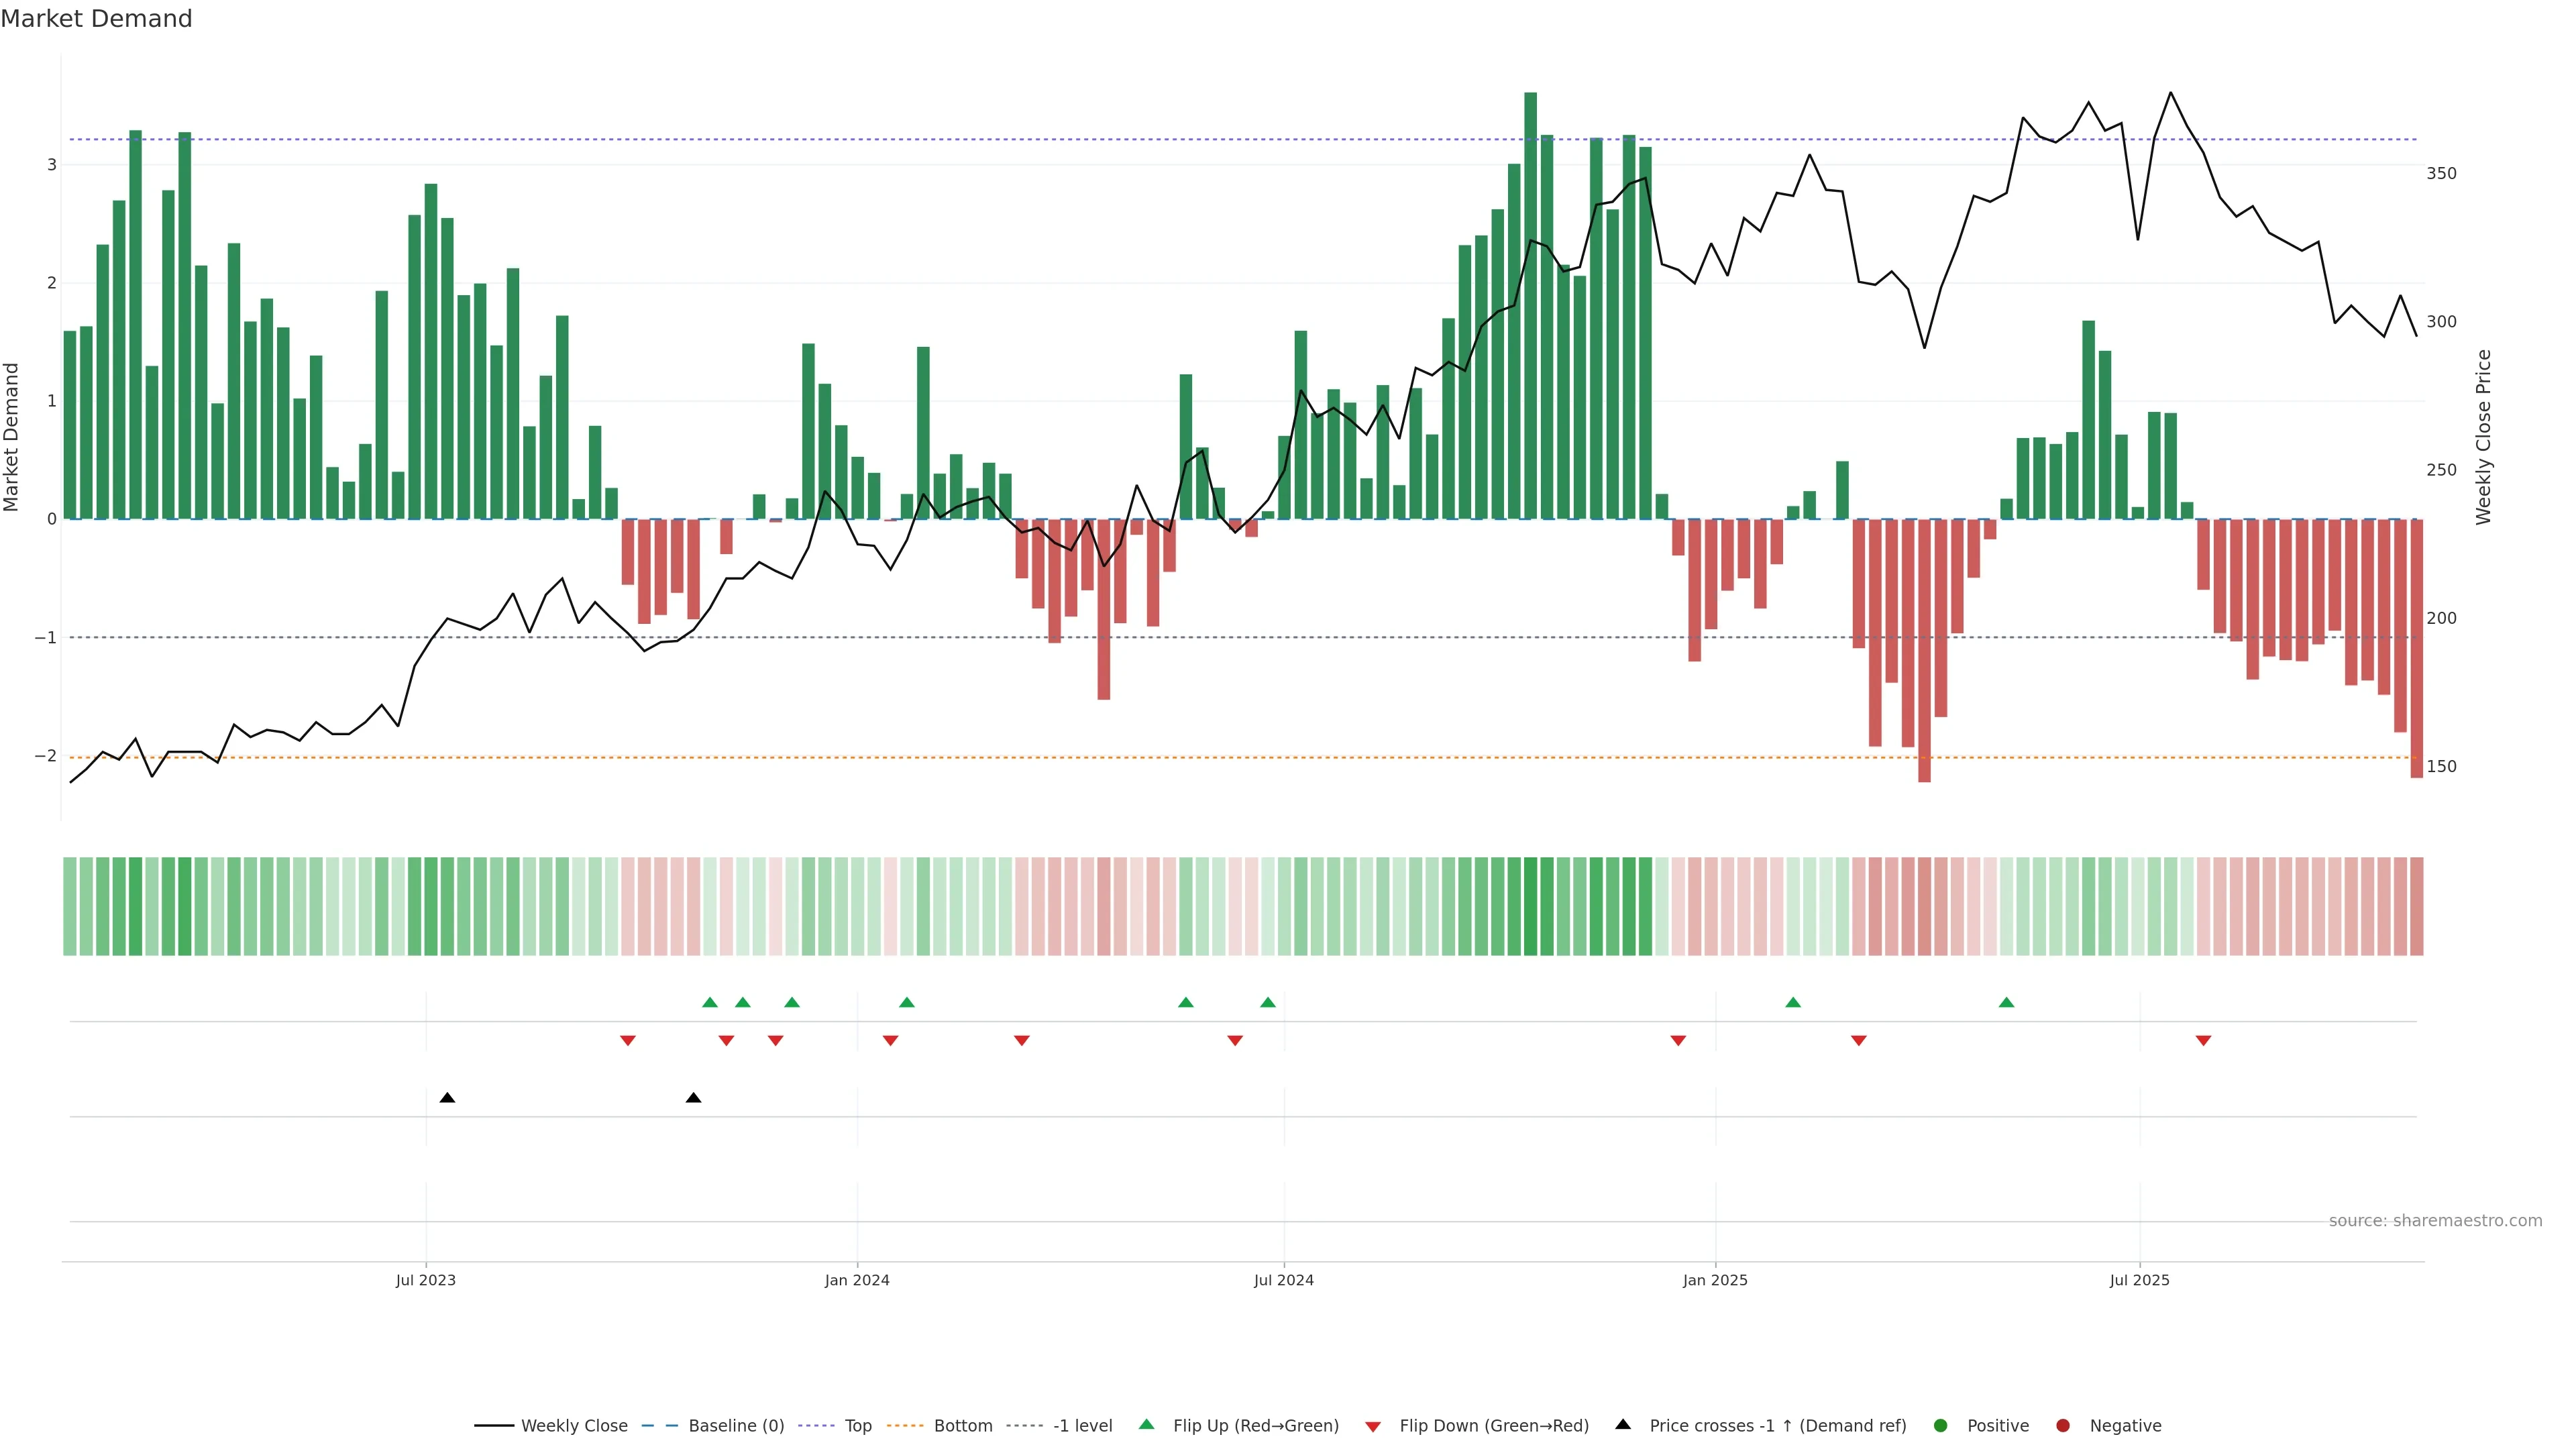Click Flip Up green triangle legend icon

[x=1147, y=1424]
